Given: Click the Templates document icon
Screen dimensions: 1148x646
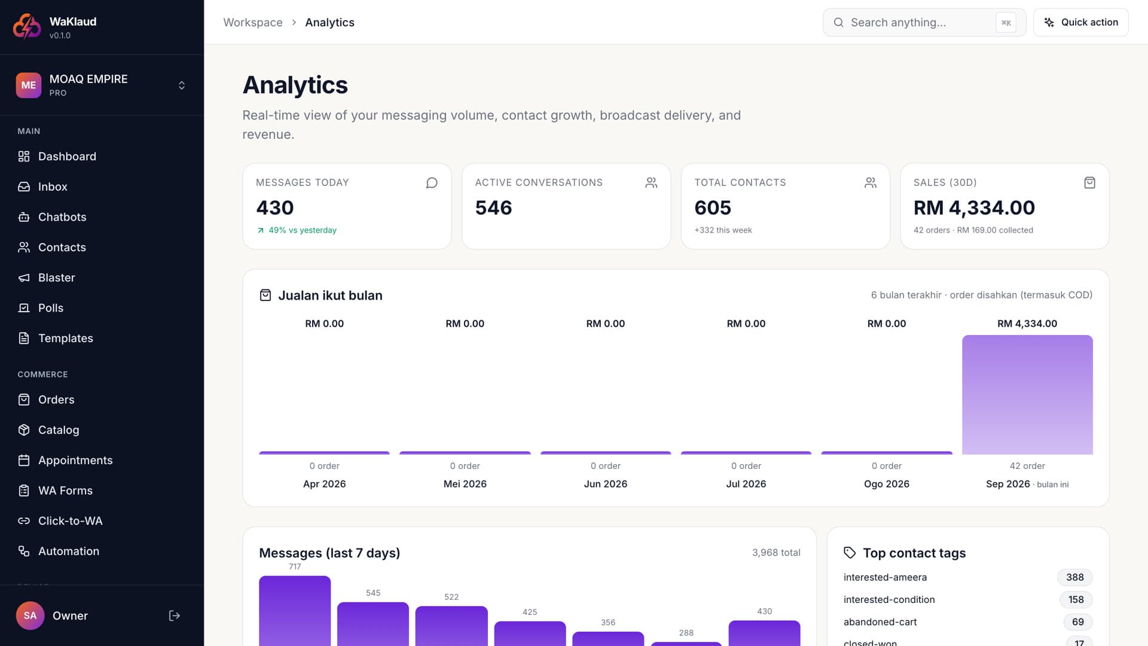Looking at the screenshot, I should coord(24,339).
